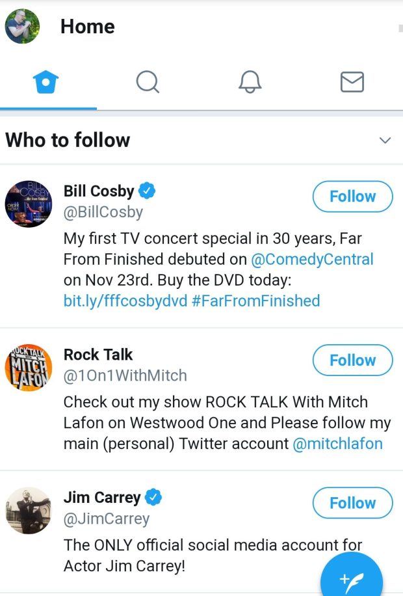The height and width of the screenshot is (596, 403).
Task: Tap Jim Carrey's verified badge
Action: [153, 498]
